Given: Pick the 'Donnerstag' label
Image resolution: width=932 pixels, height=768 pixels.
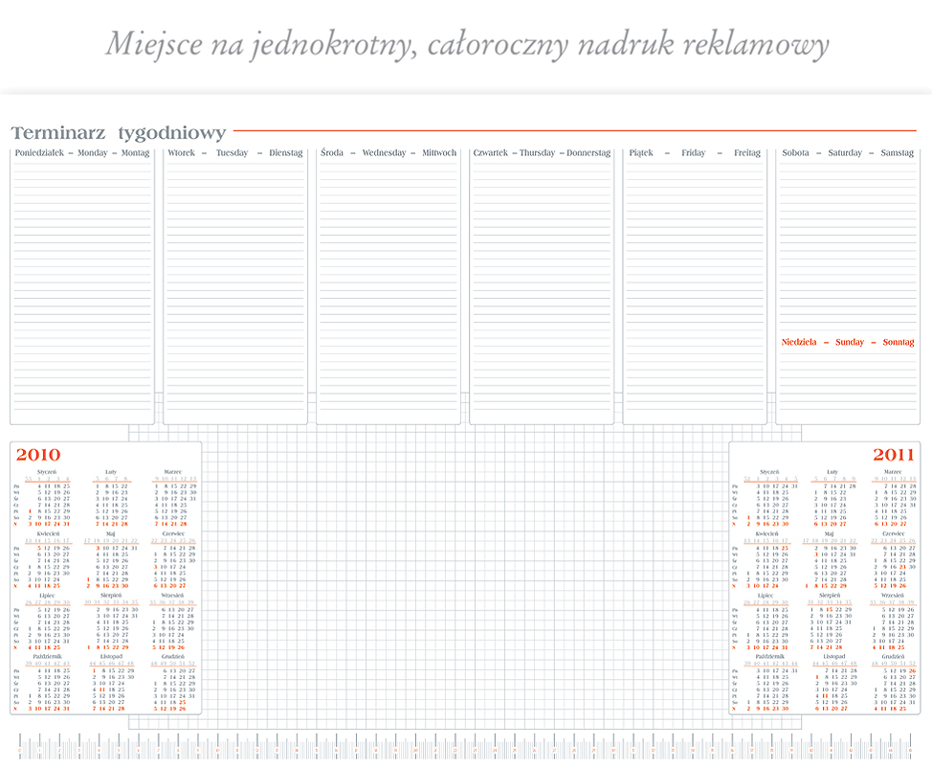Looking at the screenshot, I should [x=588, y=153].
